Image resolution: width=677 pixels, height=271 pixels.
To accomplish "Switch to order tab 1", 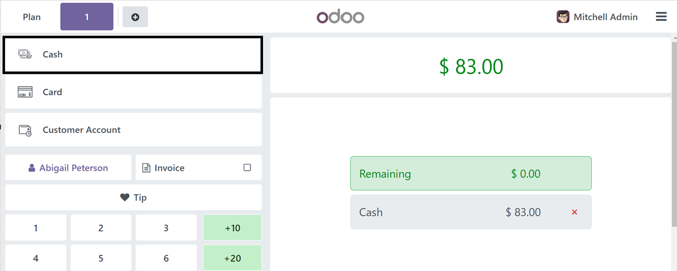I will pos(87,17).
